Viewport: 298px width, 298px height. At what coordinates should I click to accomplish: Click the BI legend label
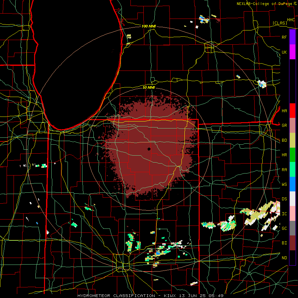(x=284, y=243)
